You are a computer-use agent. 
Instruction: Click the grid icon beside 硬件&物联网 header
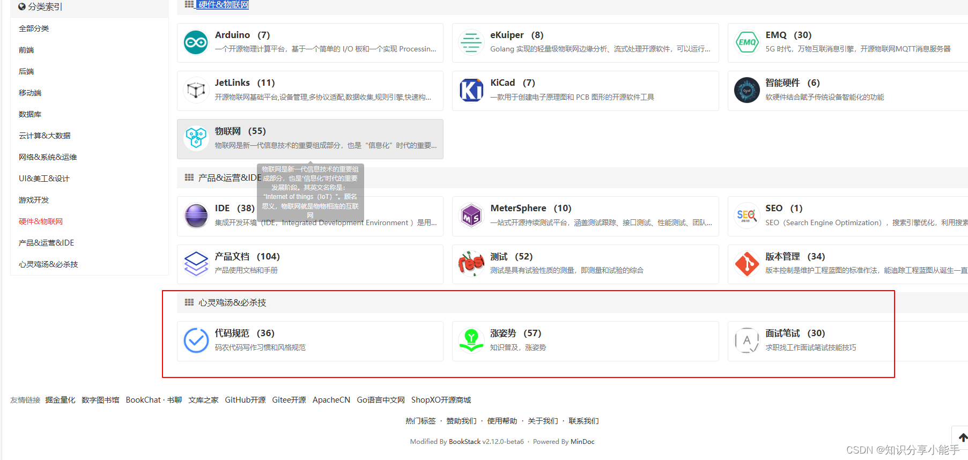(x=189, y=4)
